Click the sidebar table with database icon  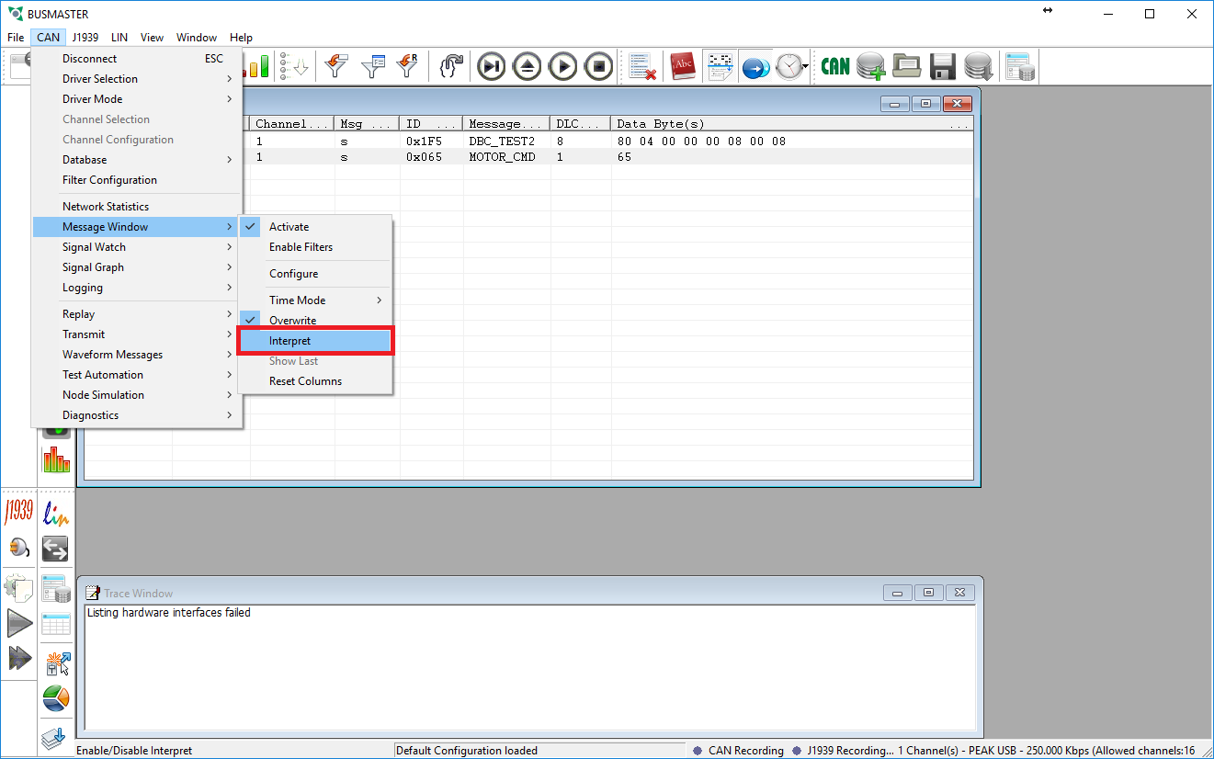pyautogui.click(x=56, y=588)
